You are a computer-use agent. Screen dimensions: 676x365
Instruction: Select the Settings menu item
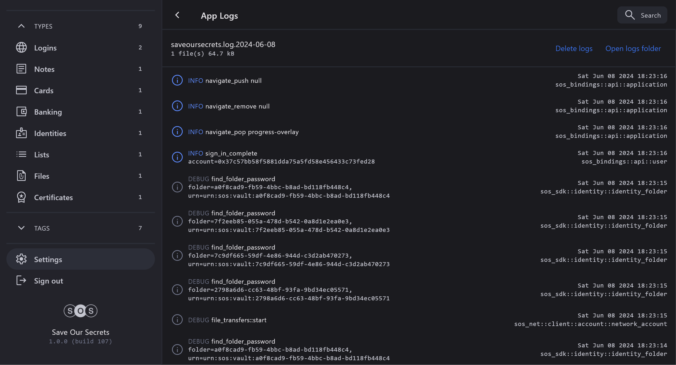click(x=48, y=259)
